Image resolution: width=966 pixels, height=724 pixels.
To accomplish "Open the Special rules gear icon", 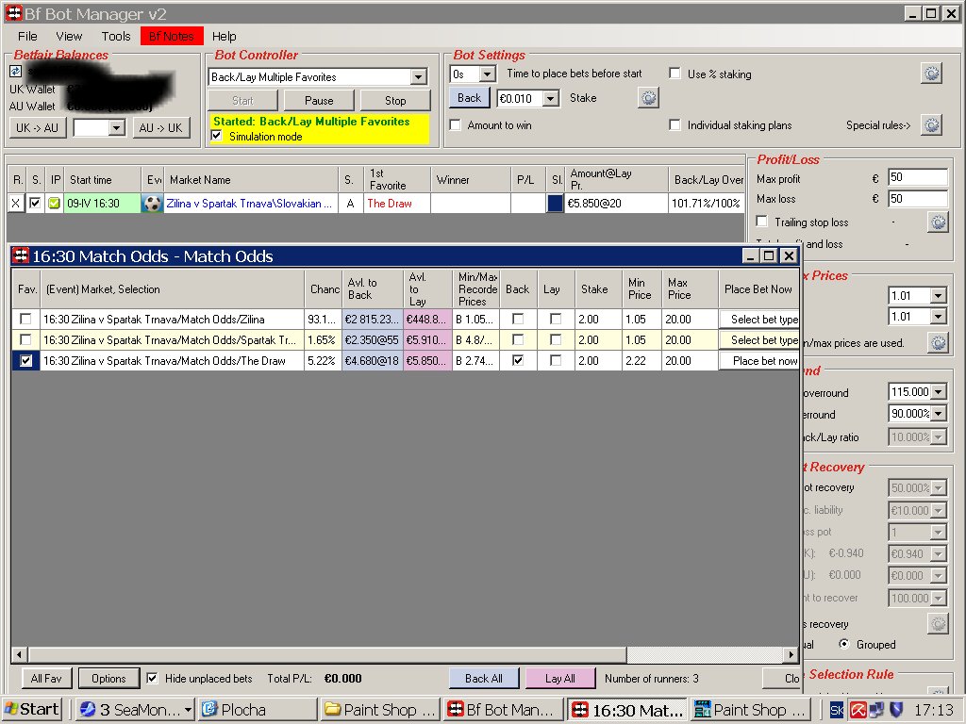I will 931,125.
